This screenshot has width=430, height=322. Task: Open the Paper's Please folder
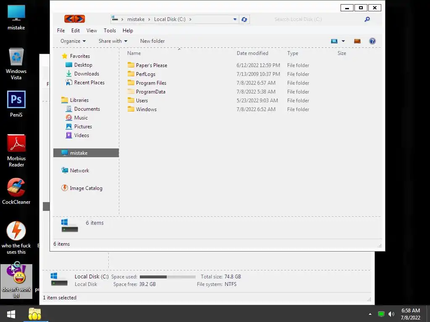[x=147, y=65]
